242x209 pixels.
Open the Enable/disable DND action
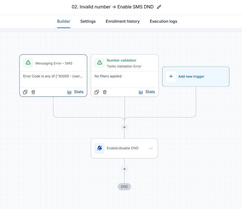point(124,148)
